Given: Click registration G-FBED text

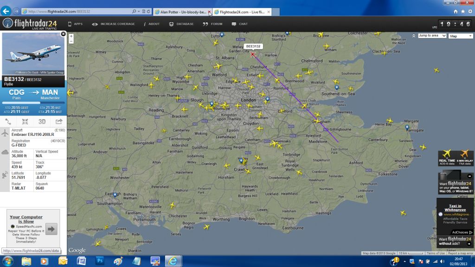Looking at the screenshot, I should click(x=19, y=145).
